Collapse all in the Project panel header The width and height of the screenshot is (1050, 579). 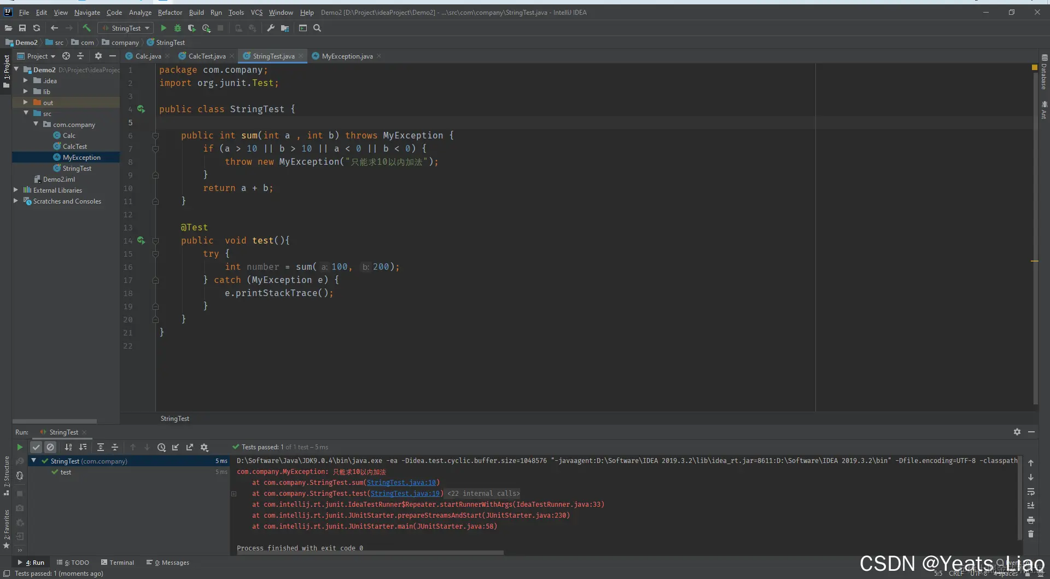[80, 56]
